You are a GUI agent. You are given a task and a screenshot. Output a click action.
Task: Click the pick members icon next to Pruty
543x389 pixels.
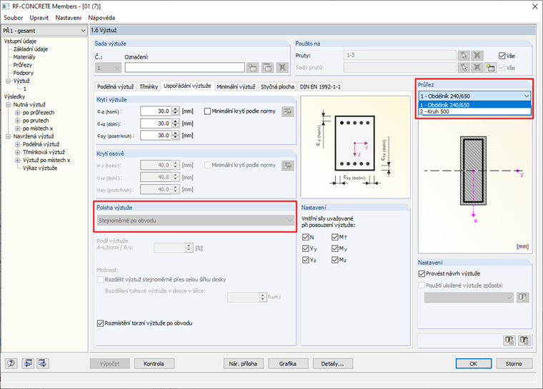pos(464,56)
